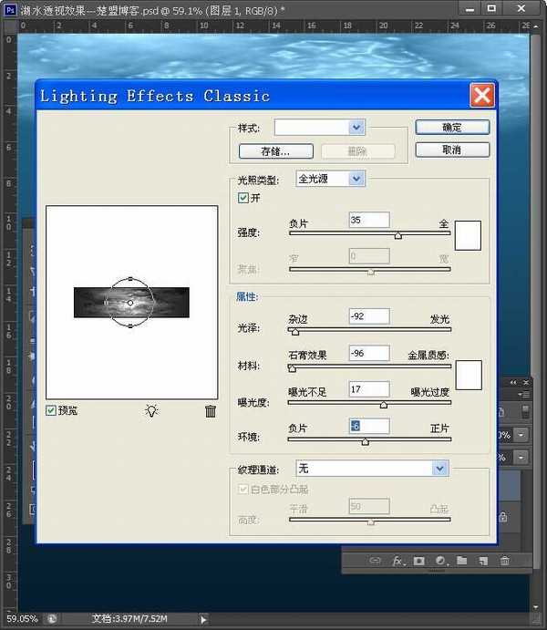This screenshot has width=547, height=630.
Task: Click the 确定 OK button
Action: (x=452, y=128)
